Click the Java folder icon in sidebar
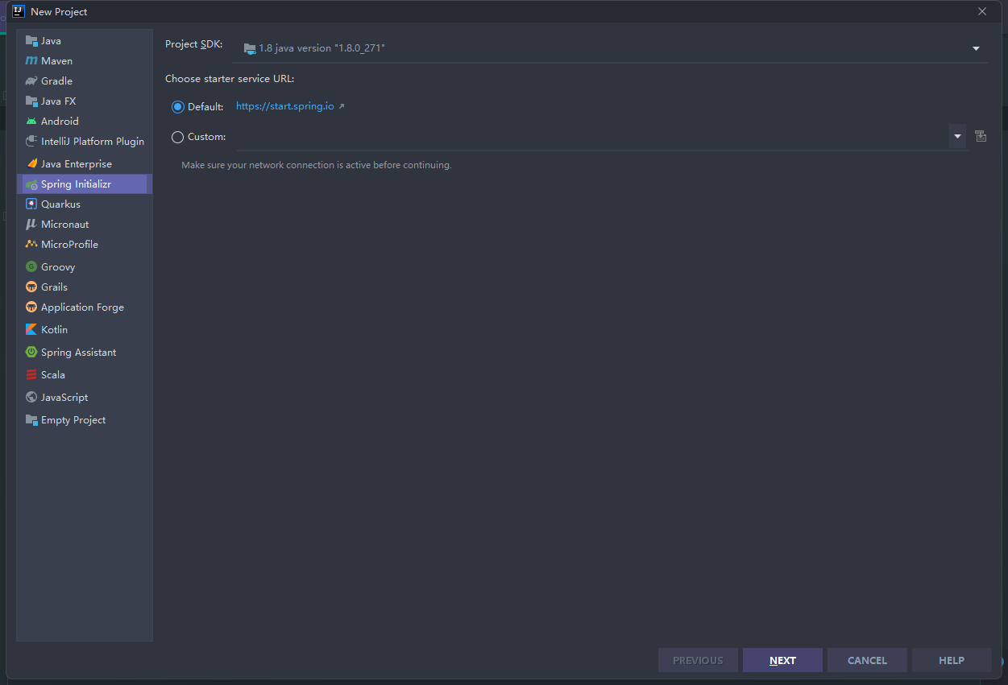The width and height of the screenshot is (1008, 685). click(31, 41)
